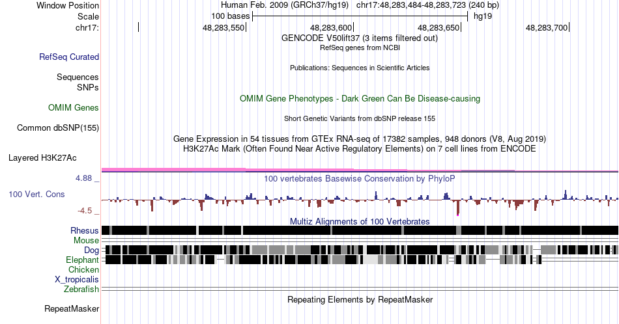Click the Mouse alignment species label
Viewport: 619px width, 324px height.
tap(87, 241)
